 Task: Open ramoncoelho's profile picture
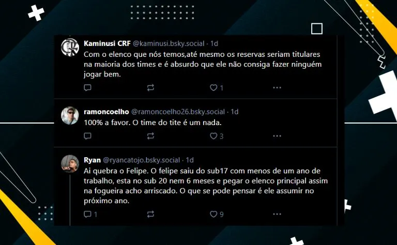[70, 115]
